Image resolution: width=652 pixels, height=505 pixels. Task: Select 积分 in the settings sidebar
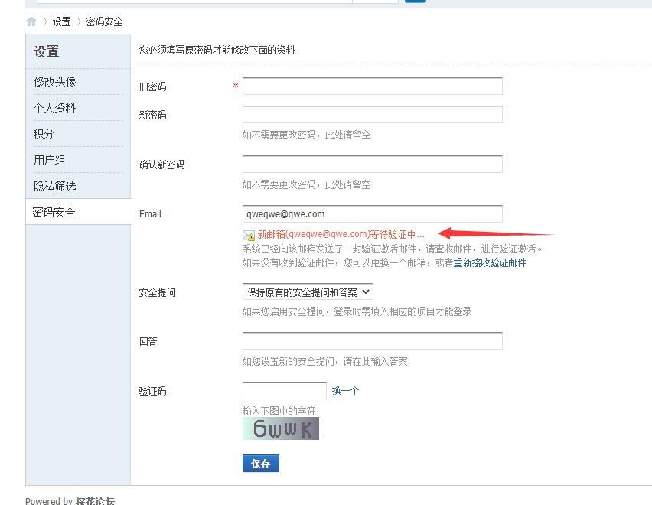(x=44, y=134)
